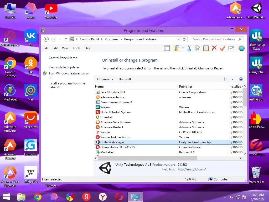Expand the breadcrumb arrow after Control Panel

click(102, 39)
